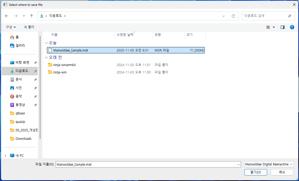This screenshot has width=299, height=181.
Task: Click the list view icon in the toolbar
Action: pyautogui.click(x=268, y=27)
